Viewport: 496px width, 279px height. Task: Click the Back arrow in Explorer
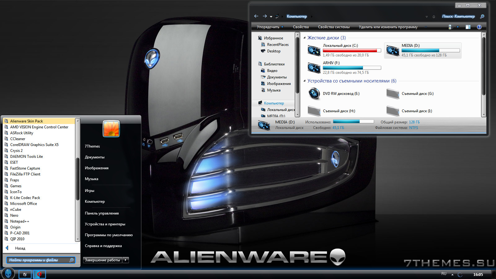pyautogui.click(x=256, y=16)
